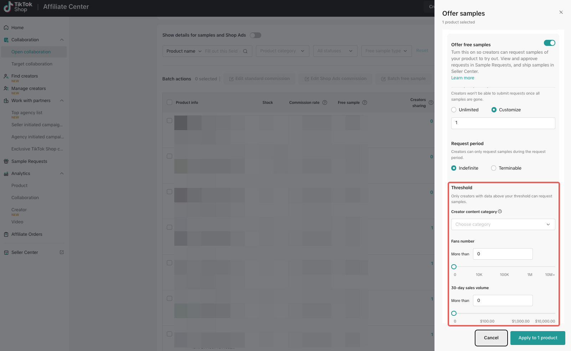Image resolution: width=571 pixels, height=351 pixels.
Task: Go to Manage creators page
Action: coord(29,89)
